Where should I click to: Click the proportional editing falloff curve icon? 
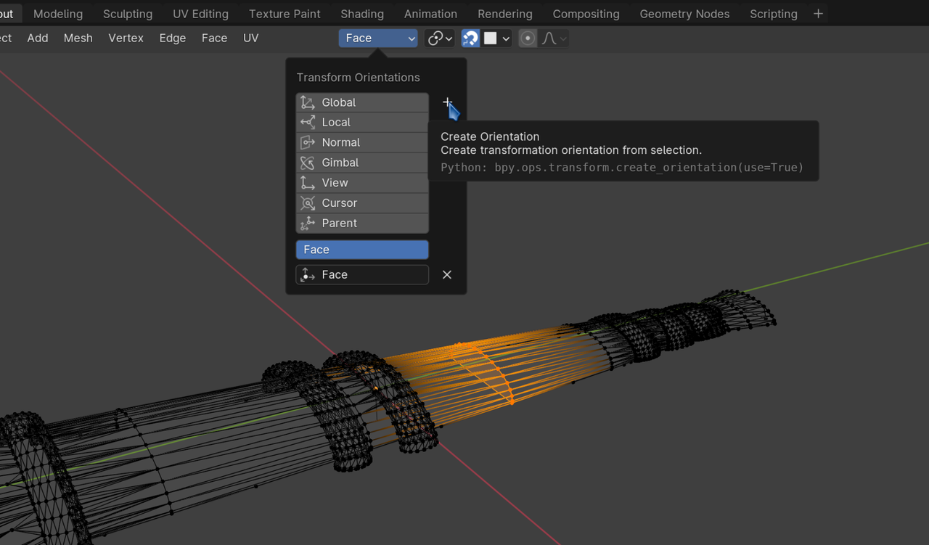click(x=549, y=38)
